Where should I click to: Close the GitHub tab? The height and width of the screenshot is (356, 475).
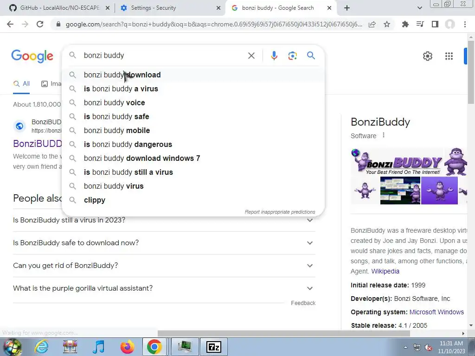coord(108,8)
